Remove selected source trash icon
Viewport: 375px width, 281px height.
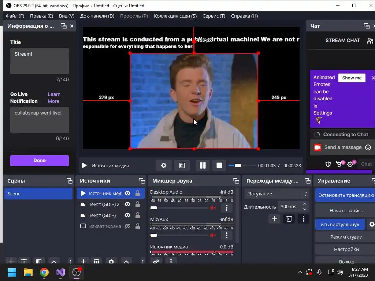tap(96, 261)
